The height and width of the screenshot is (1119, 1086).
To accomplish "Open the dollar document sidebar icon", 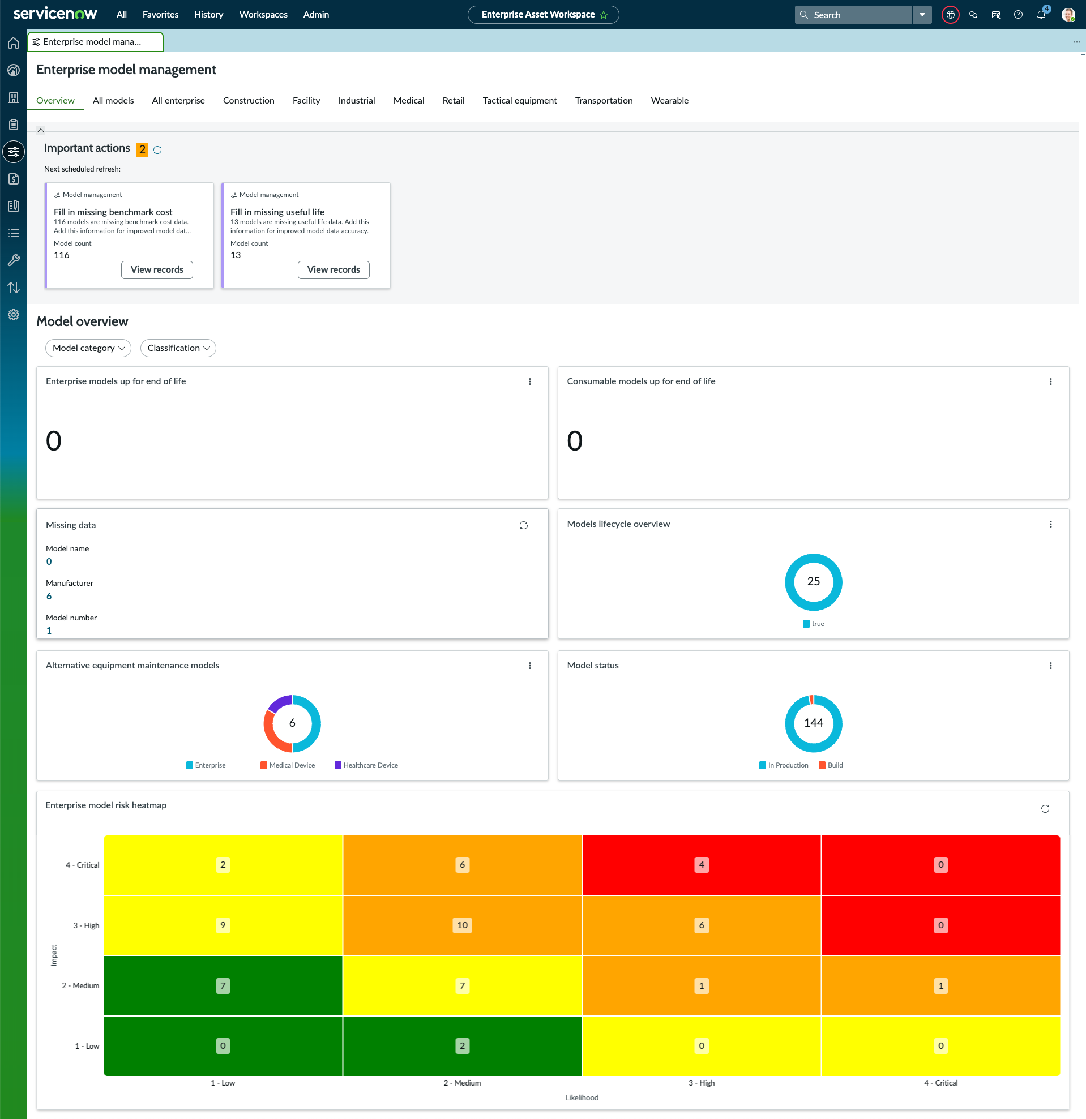I will (x=14, y=179).
